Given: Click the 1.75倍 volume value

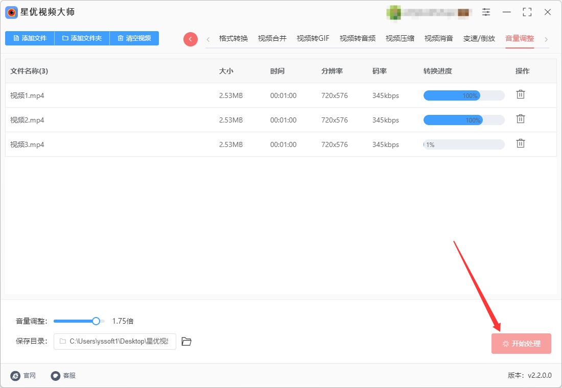Looking at the screenshot, I should click(123, 321).
